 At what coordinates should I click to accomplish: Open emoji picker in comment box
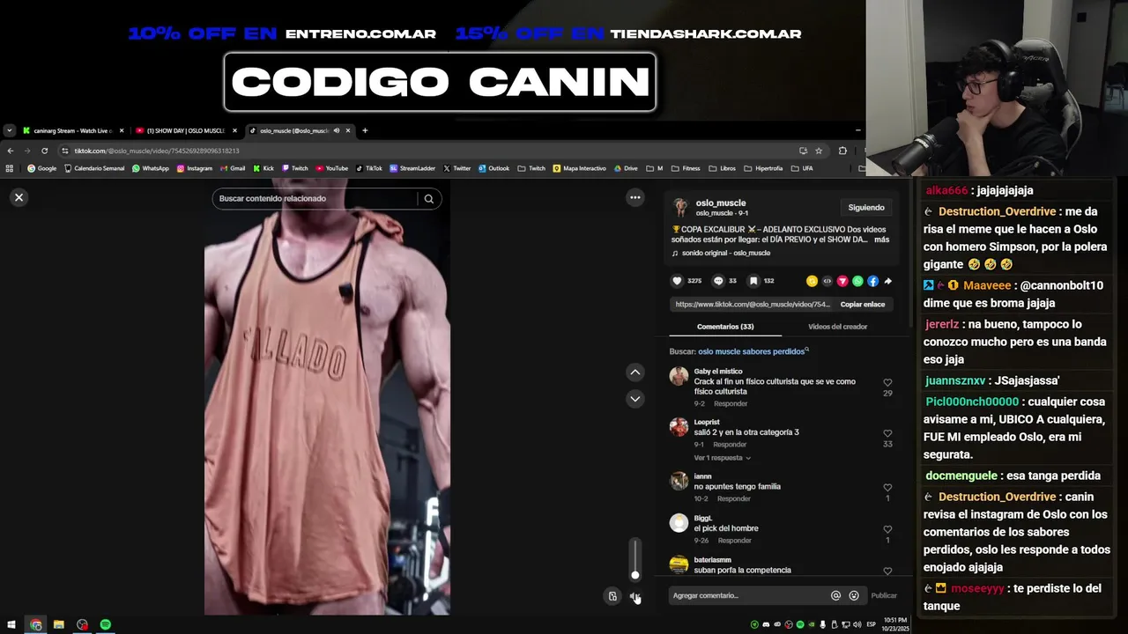click(x=854, y=595)
